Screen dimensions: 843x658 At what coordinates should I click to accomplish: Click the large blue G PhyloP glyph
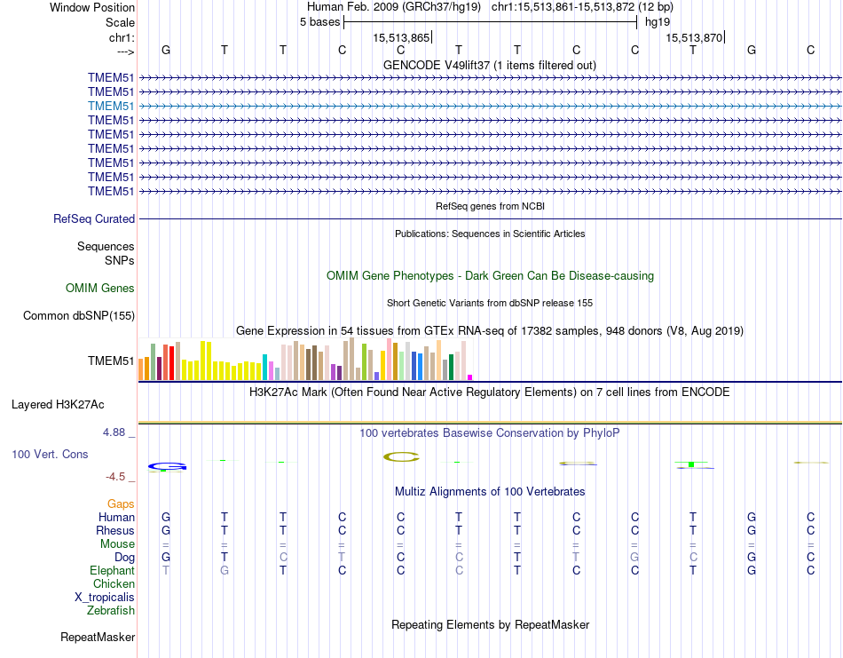pyautogui.click(x=167, y=466)
